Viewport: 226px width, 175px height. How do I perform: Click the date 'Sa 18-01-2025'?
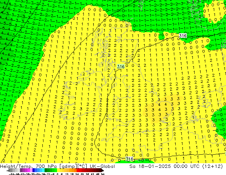[x=150, y=166]
